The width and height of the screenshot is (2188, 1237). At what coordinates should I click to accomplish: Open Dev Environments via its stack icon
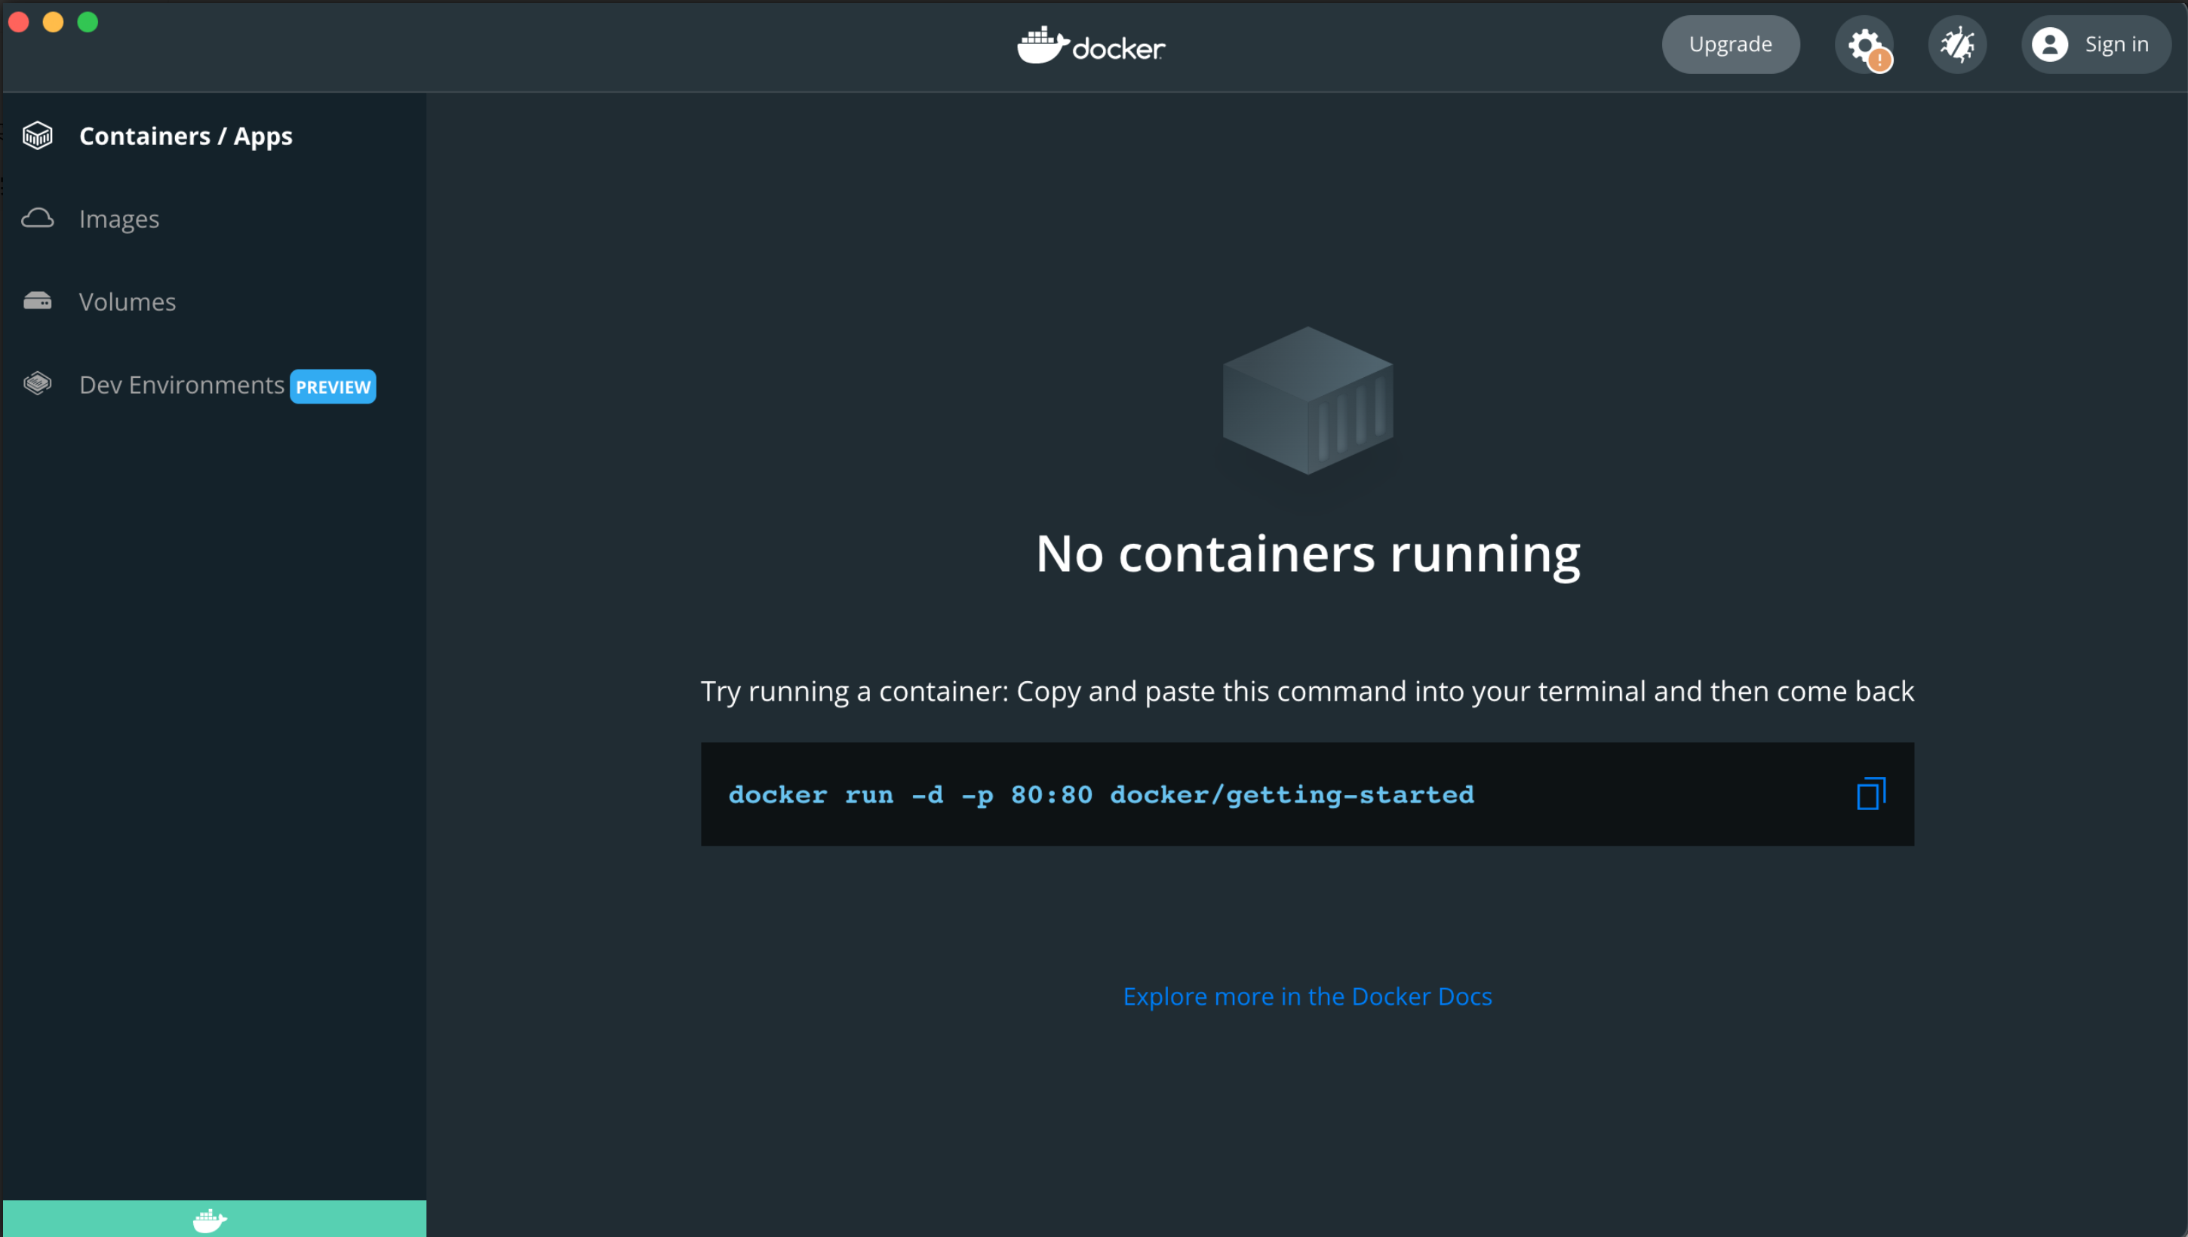point(36,384)
